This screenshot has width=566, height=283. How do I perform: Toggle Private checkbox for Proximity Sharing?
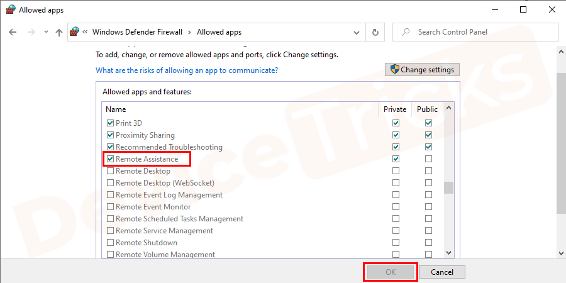pos(396,135)
